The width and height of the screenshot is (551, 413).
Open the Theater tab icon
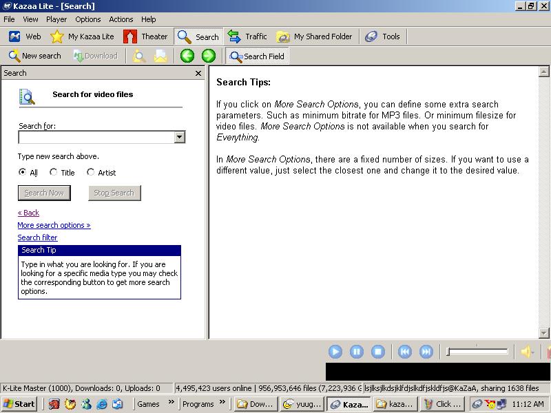click(130, 36)
